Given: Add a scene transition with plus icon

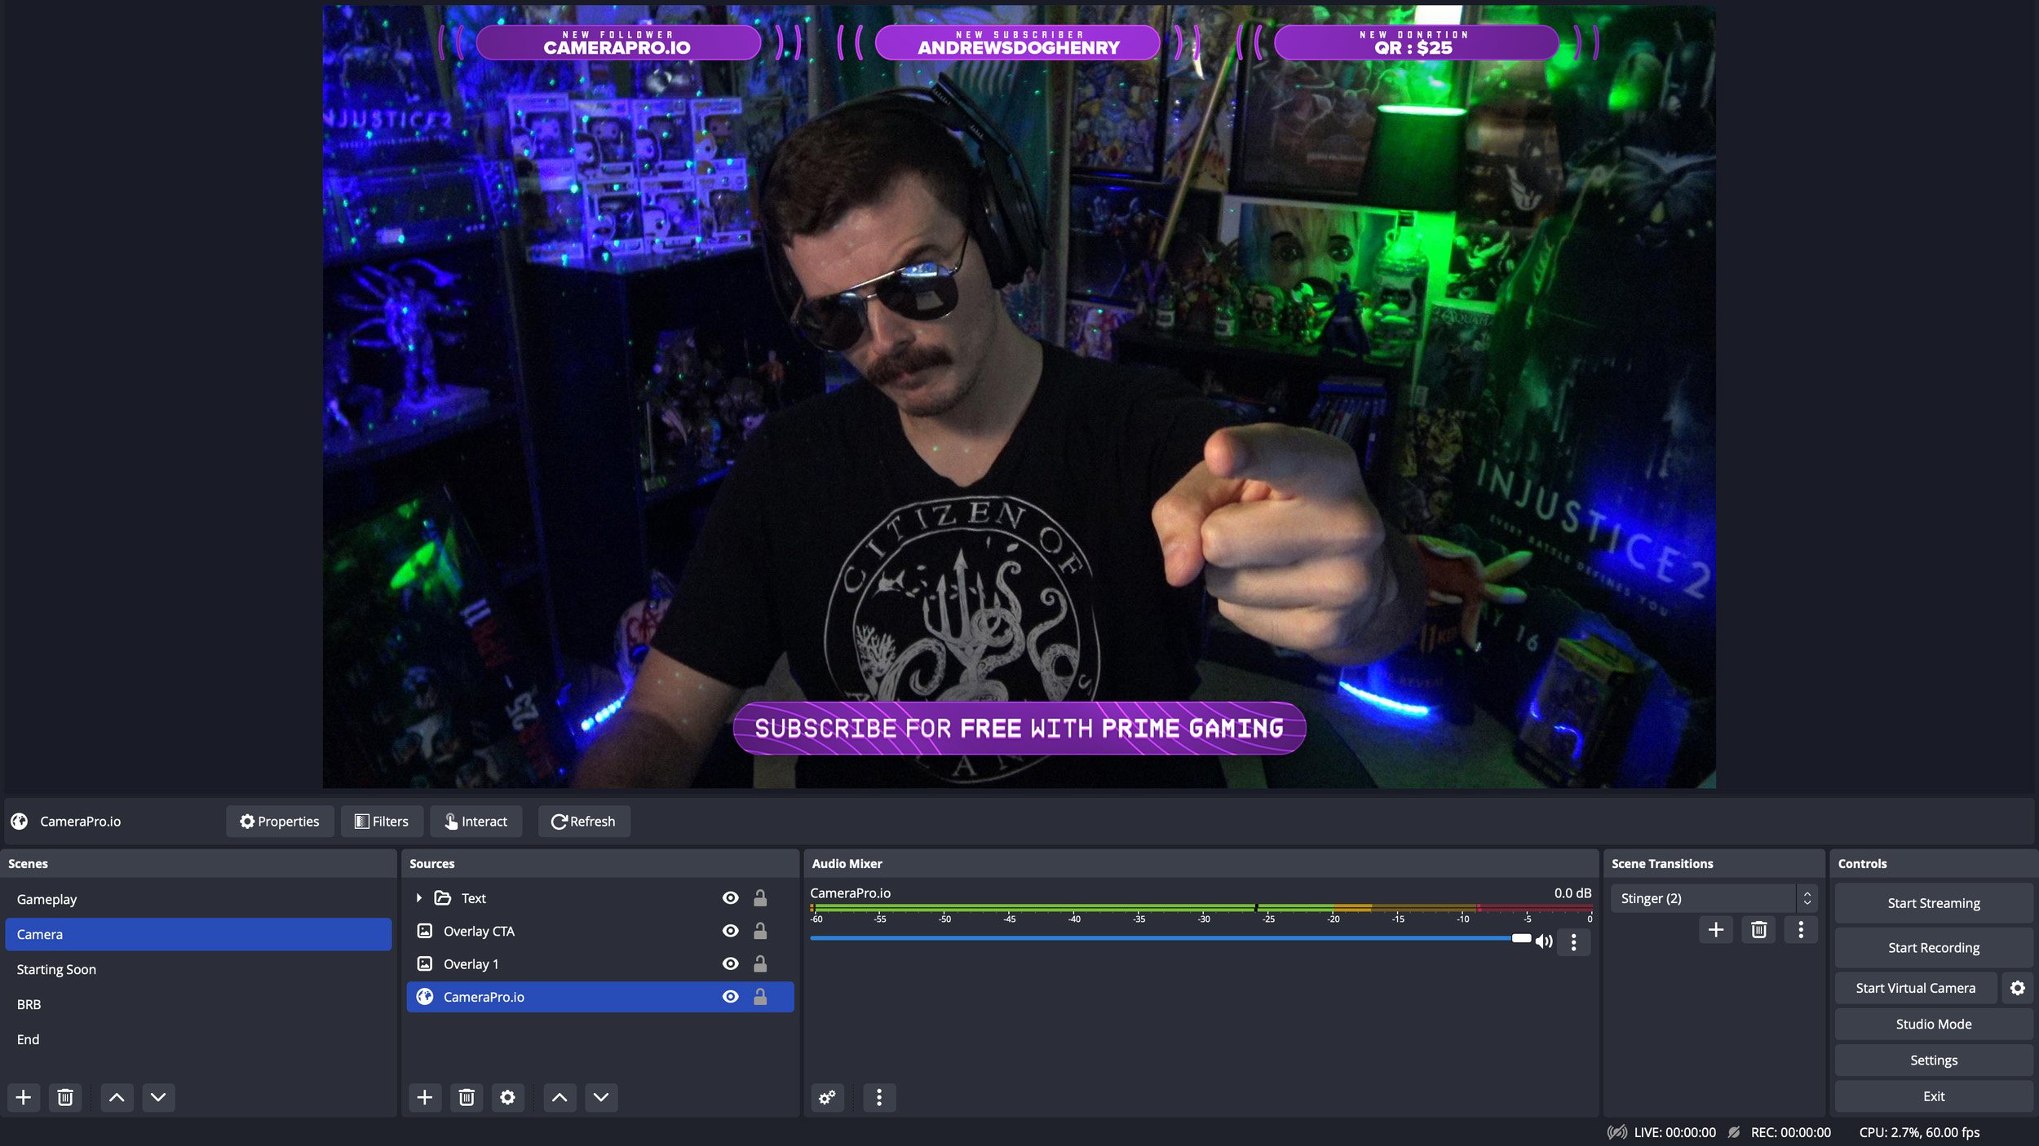Looking at the screenshot, I should click(1715, 929).
